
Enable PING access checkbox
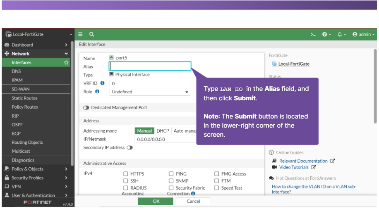click(171, 174)
